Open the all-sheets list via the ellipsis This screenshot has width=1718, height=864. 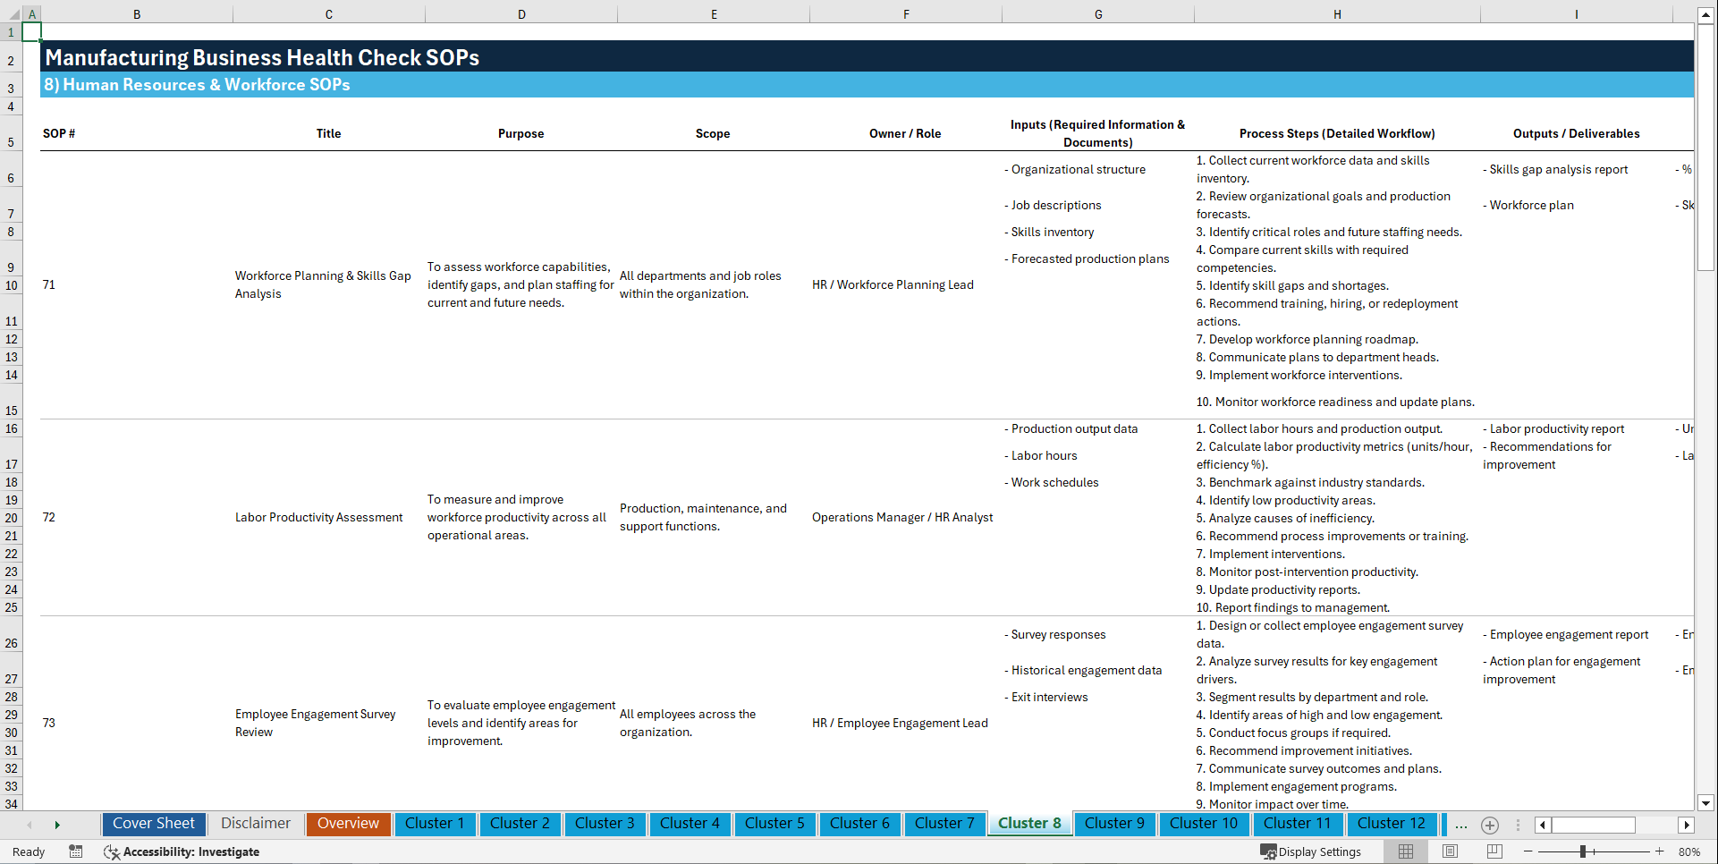[1460, 826]
